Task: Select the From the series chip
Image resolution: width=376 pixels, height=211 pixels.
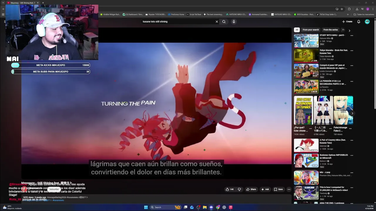Action: pos(330,30)
